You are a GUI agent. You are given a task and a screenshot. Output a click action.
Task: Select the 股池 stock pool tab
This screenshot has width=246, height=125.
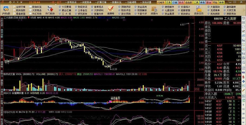[209, 2]
